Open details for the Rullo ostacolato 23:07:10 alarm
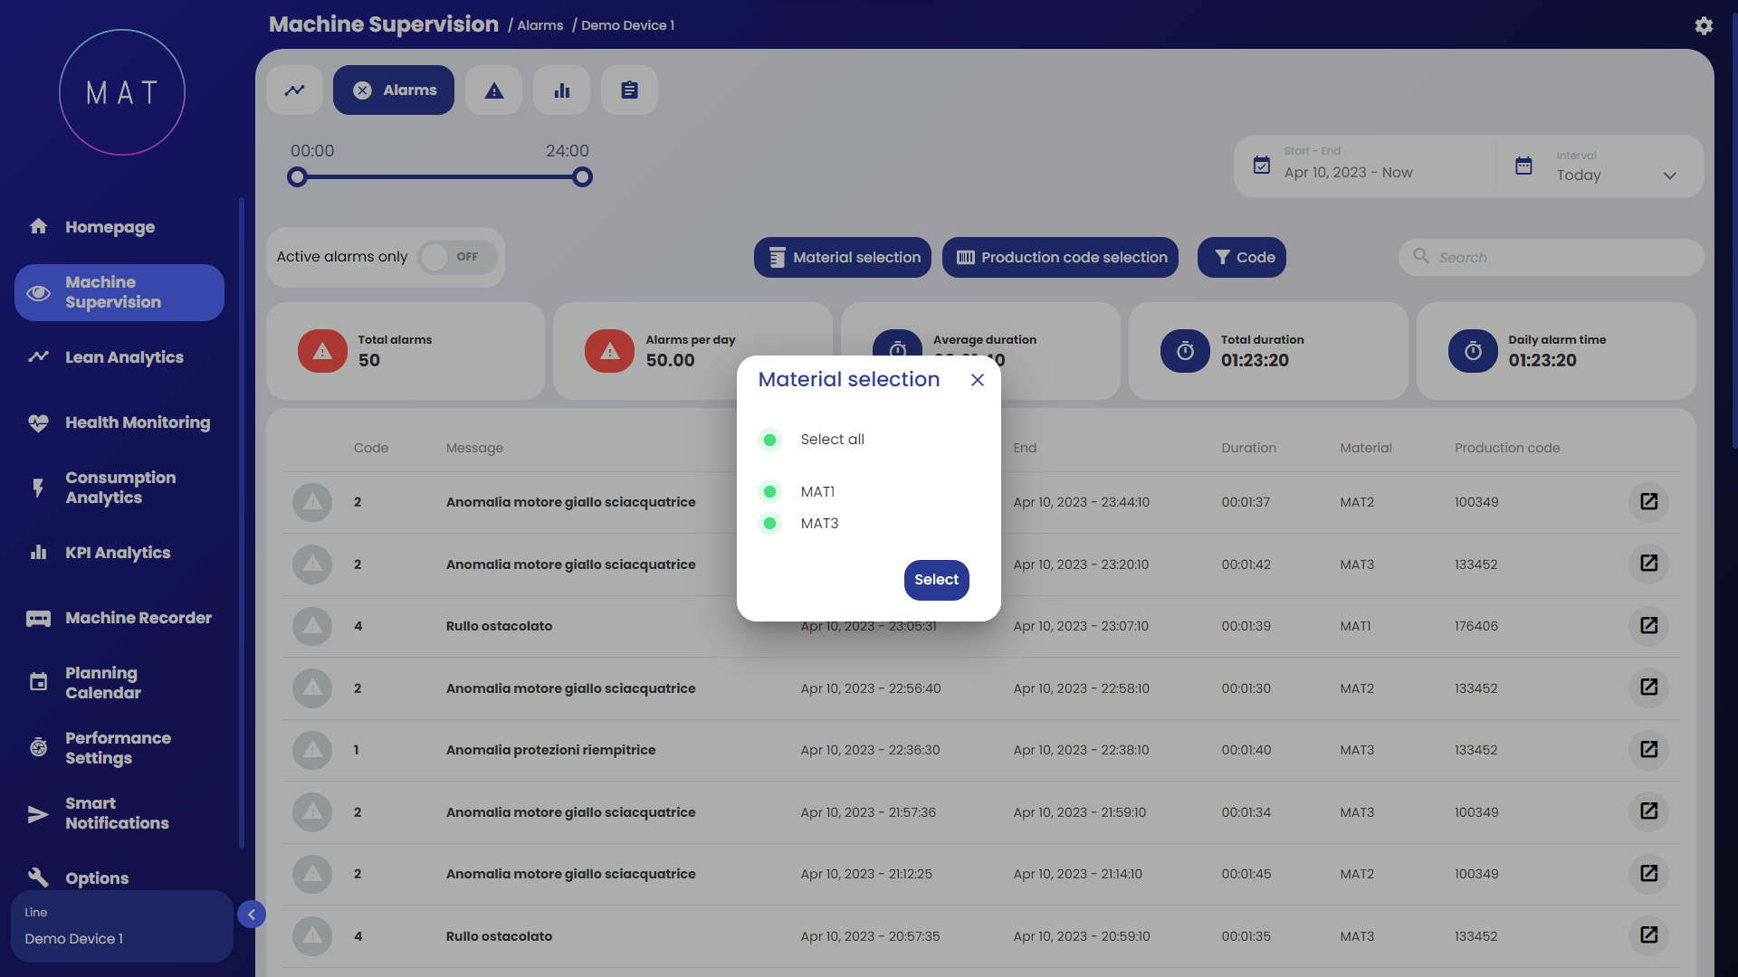Screen dimensions: 1738x977 tap(1648, 626)
